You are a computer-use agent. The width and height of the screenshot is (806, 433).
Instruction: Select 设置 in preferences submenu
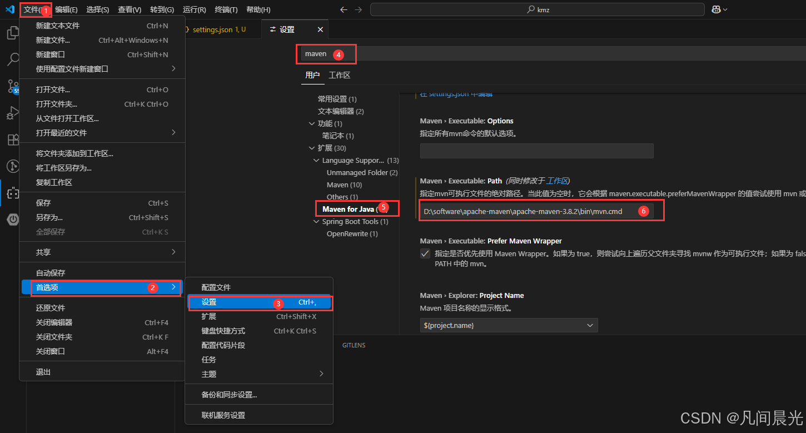tap(259, 302)
